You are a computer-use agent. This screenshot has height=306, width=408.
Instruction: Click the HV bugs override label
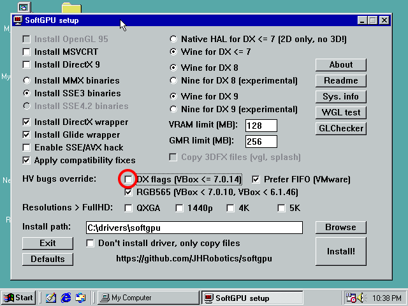point(59,179)
